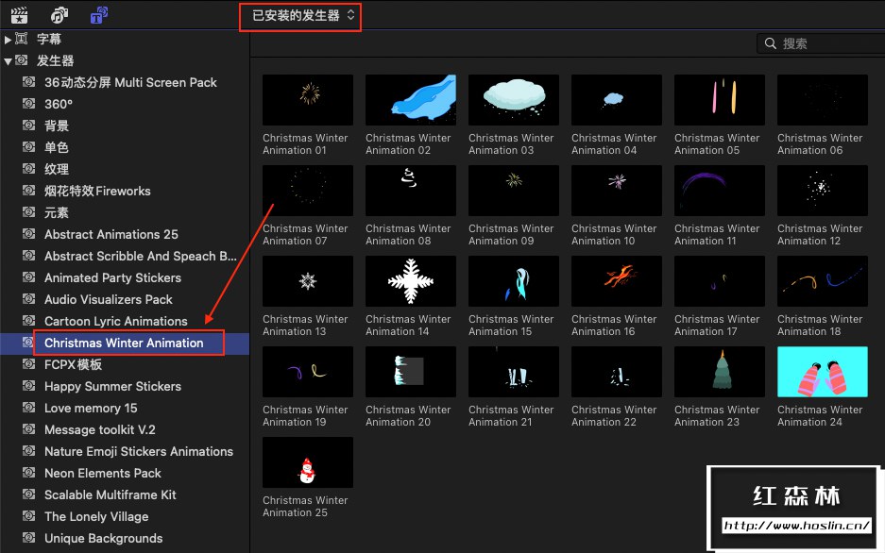Image resolution: width=885 pixels, height=553 pixels.
Task: Pick Christmas Winter Animation 01 firework thumbnail
Action: click(x=308, y=100)
